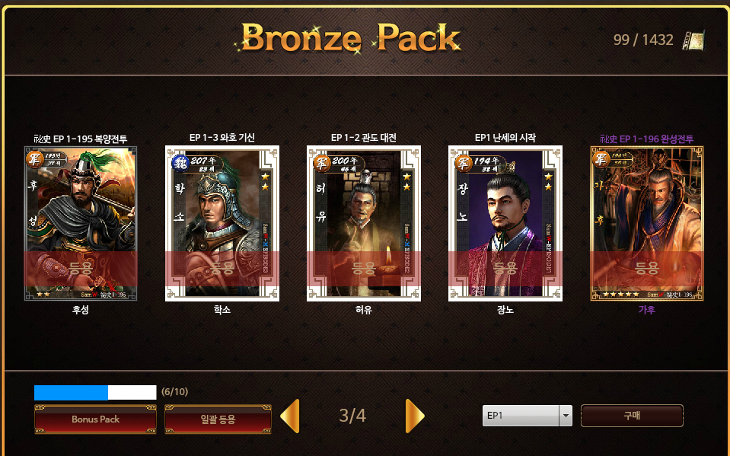The height and width of the screenshot is (456, 730).
Task: Open the EP1 episode dropdown arrow
Action: click(x=566, y=416)
